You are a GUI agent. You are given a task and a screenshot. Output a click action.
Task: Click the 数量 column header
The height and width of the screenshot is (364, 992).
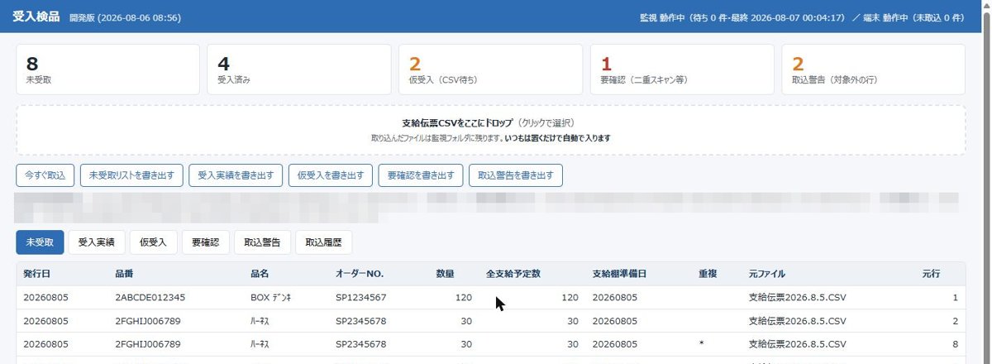[445, 274]
